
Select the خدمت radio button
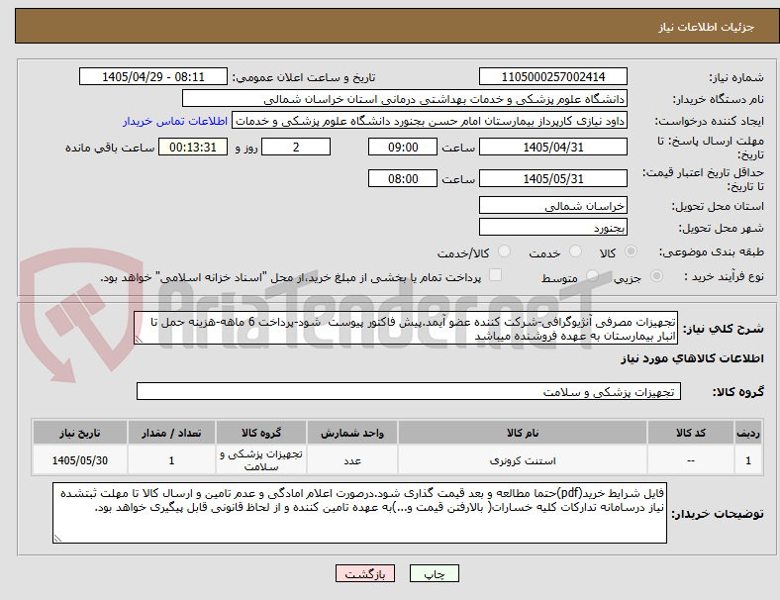575,251
